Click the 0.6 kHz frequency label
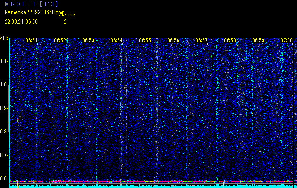This screenshot has height=188, width=297. (x=4, y=179)
